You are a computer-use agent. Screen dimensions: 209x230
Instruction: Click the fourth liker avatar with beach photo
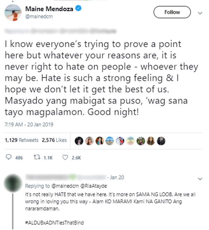[x=110, y=141]
